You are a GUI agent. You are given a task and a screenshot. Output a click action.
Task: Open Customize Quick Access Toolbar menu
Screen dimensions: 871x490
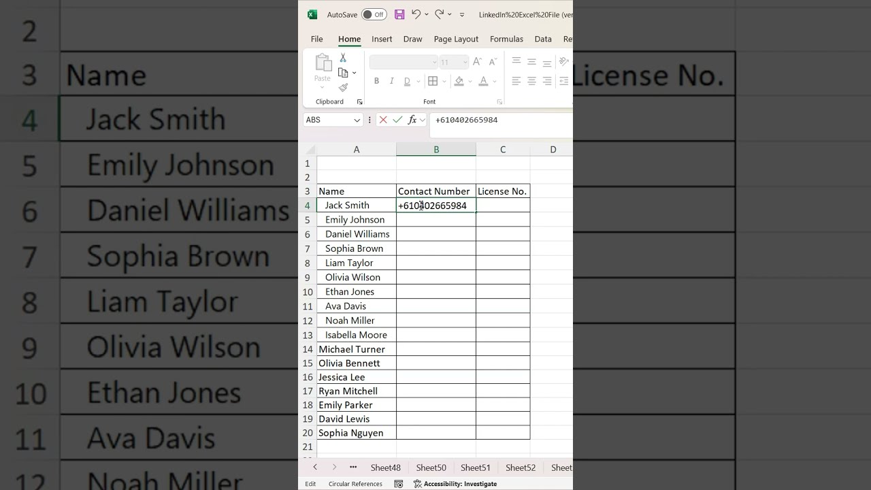[x=462, y=14]
